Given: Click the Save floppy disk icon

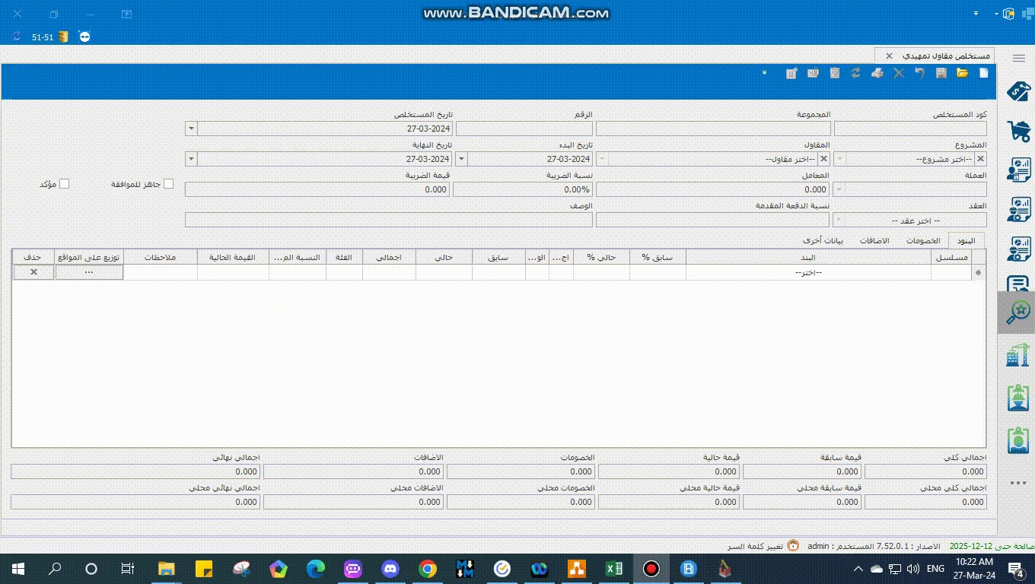Looking at the screenshot, I should (941, 73).
